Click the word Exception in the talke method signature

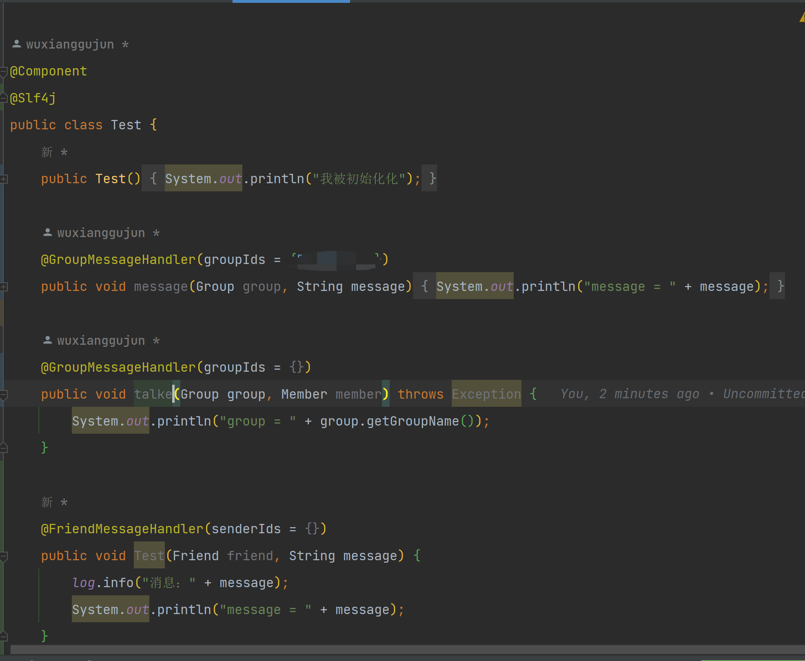click(x=486, y=393)
